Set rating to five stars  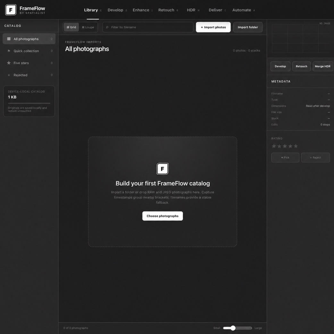(296, 146)
